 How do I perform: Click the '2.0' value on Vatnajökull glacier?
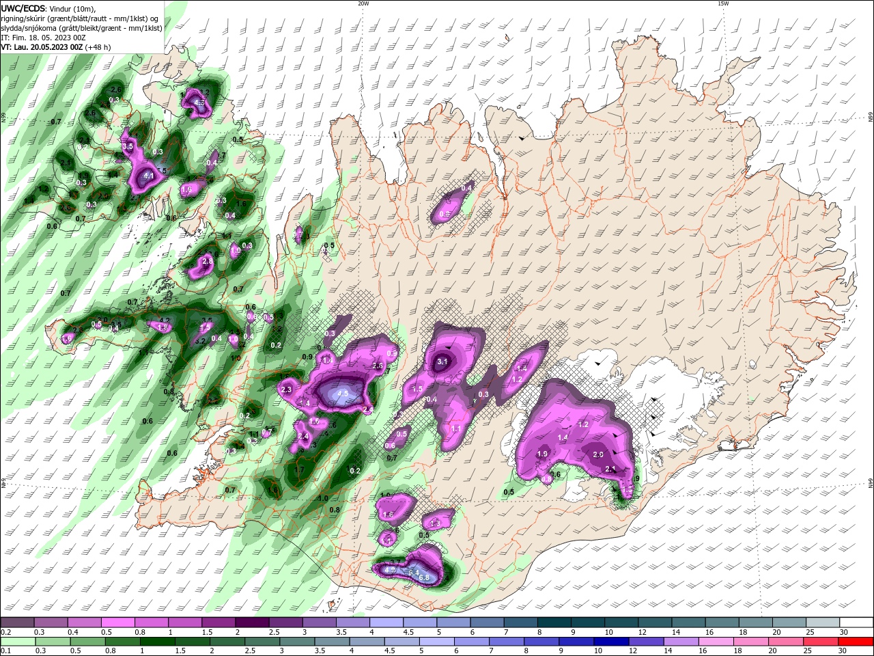click(598, 454)
